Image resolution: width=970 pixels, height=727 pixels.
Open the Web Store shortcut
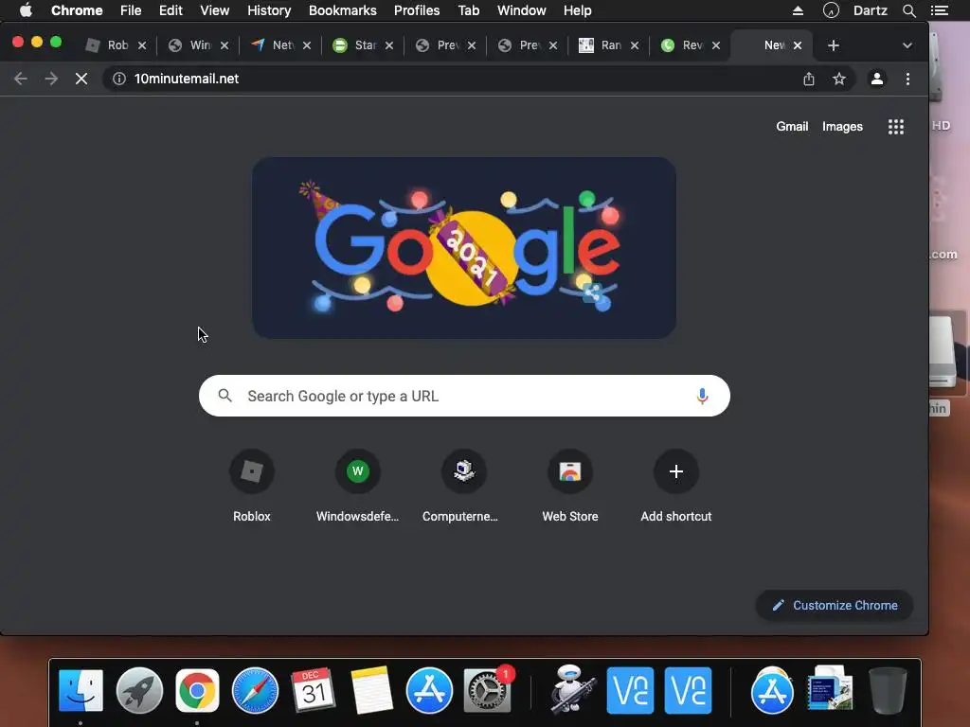click(569, 487)
